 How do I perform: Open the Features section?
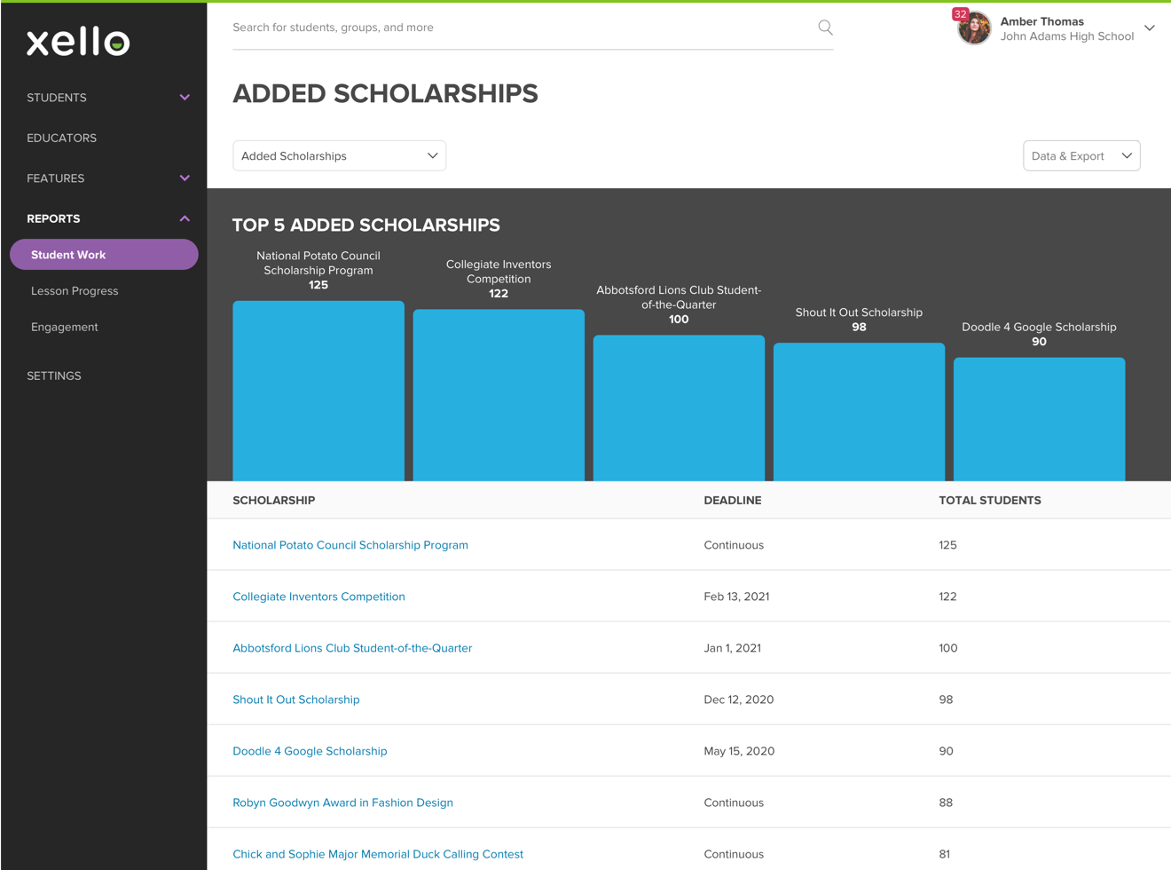coord(56,178)
